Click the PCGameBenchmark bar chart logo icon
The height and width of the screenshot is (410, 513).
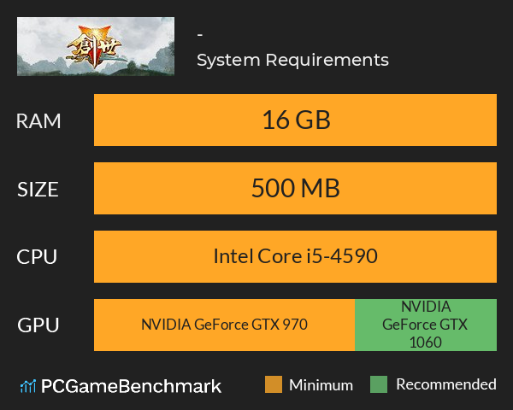point(28,386)
